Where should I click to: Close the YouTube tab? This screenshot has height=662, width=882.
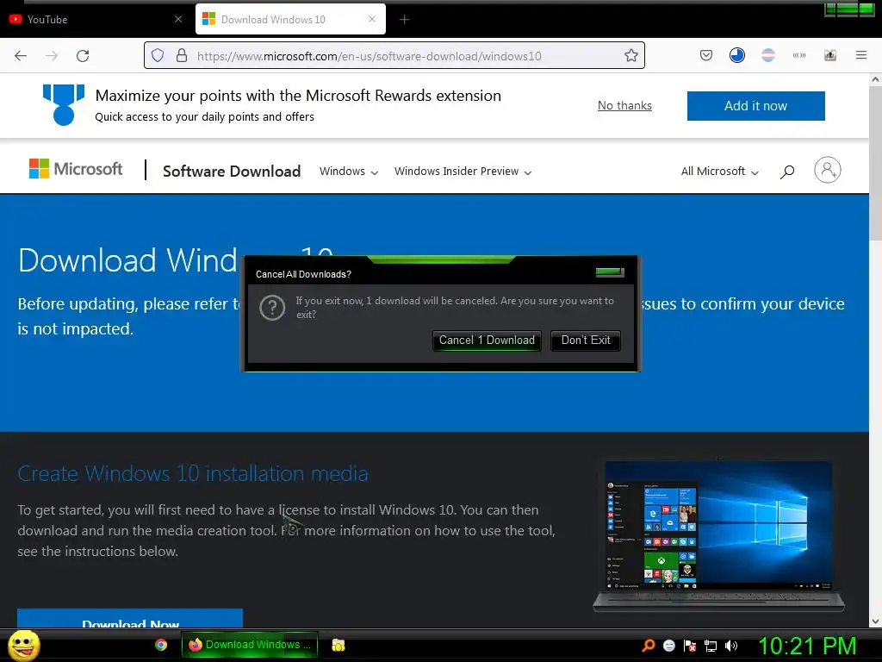pyautogui.click(x=178, y=19)
